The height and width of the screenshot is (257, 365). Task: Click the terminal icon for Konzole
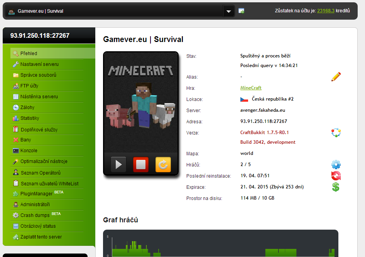pos(15,151)
